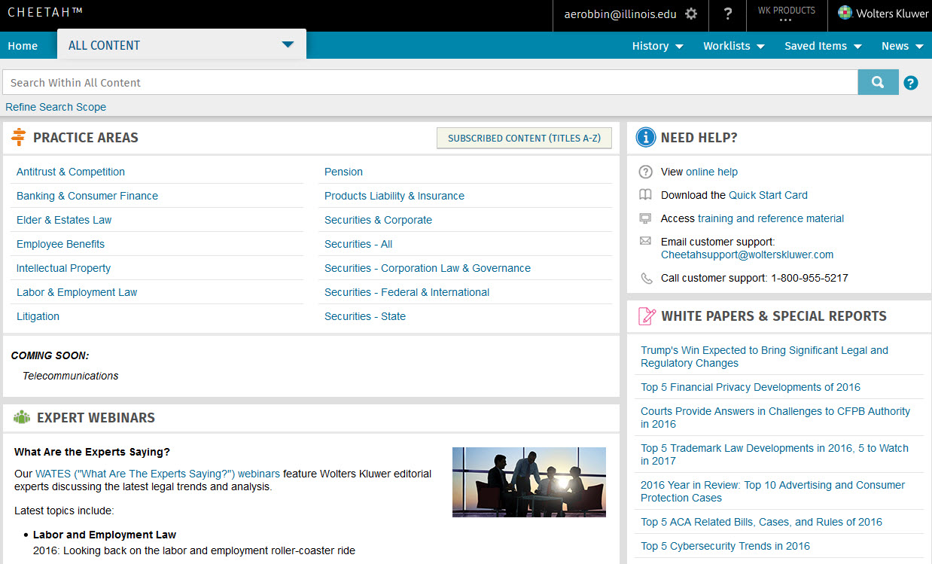
Task: Open Intellectual Property practice area
Action: [63, 268]
